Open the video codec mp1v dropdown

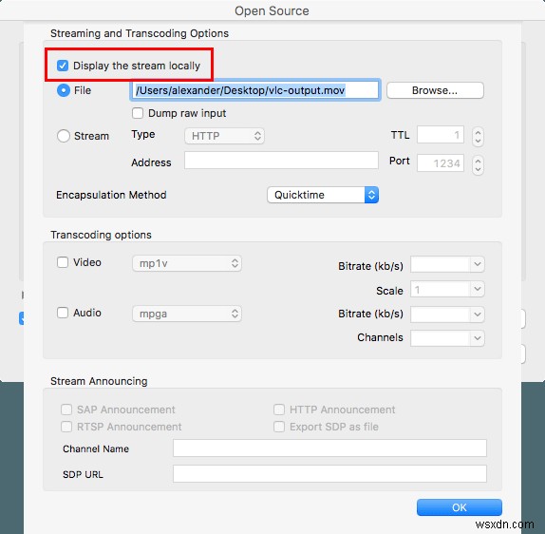[187, 263]
